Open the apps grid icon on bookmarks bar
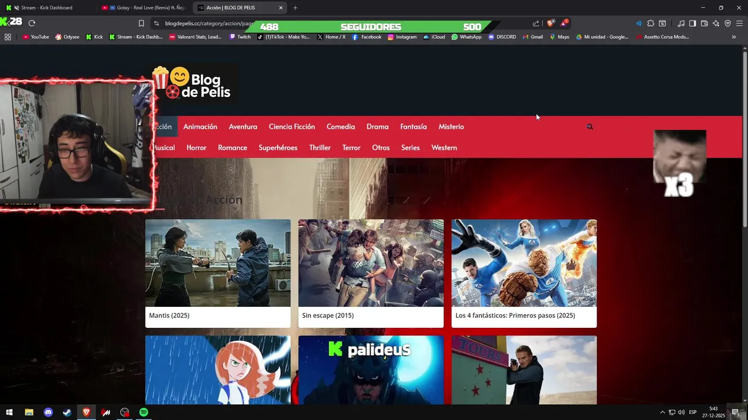The width and height of the screenshot is (748, 420). (8, 37)
